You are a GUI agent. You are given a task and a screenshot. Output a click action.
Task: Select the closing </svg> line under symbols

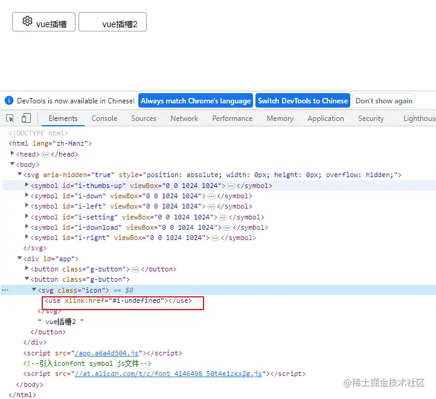pos(35,248)
